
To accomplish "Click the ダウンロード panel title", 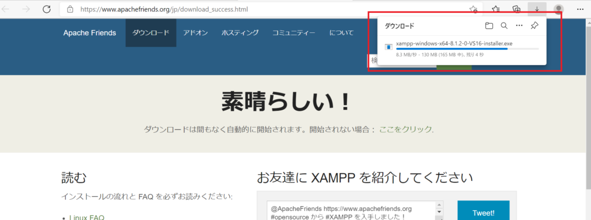I will point(399,26).
